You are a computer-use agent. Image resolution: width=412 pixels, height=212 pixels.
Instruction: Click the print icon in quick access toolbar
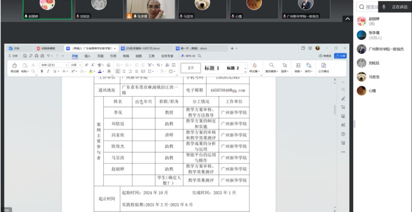point(36,56)
